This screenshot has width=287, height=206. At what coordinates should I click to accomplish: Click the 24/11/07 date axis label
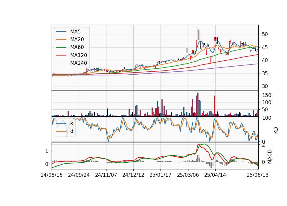[x=106, y=175]
